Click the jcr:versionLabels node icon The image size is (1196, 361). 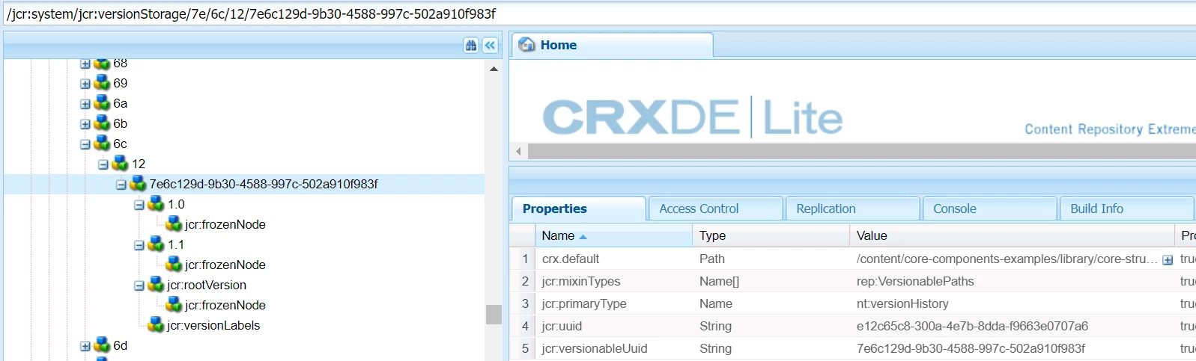[x=156, y=325]
